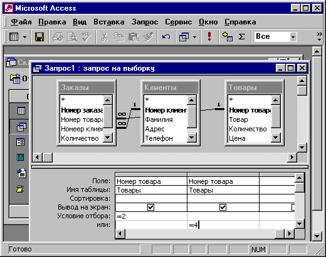Screen dimensions: 326x257
Task: Click the criteria cell containing =2
Action: pos(151,216)
